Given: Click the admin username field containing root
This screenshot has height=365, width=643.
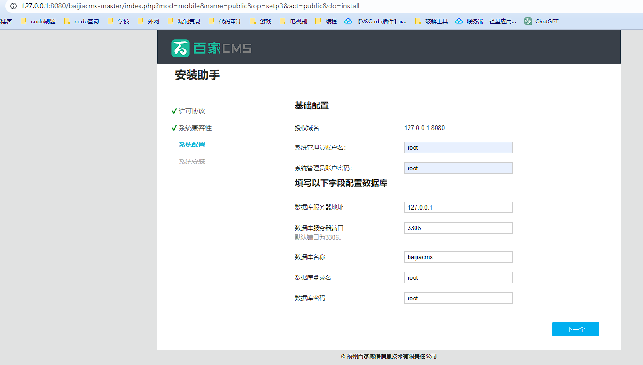Looking at the screenshot, I should click(458, 147).
